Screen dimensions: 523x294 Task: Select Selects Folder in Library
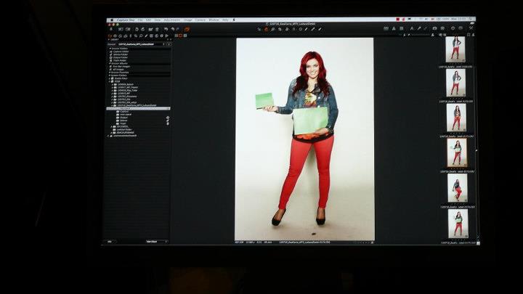tap(121, 54)
